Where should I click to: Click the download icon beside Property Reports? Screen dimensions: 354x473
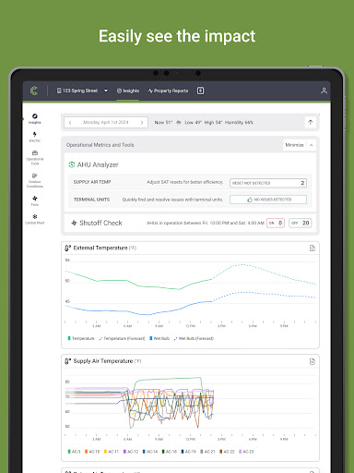pyautogui.click(x=200, y=91)
